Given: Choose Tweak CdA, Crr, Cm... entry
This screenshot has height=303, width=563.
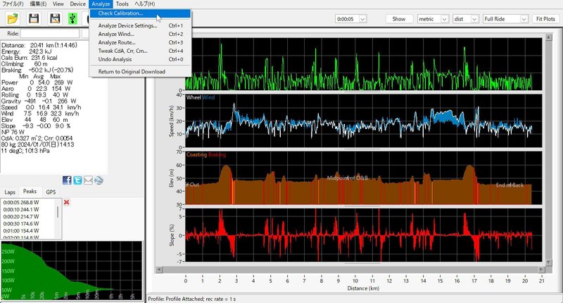Looking at the screenshot, I should click(140, 51).
